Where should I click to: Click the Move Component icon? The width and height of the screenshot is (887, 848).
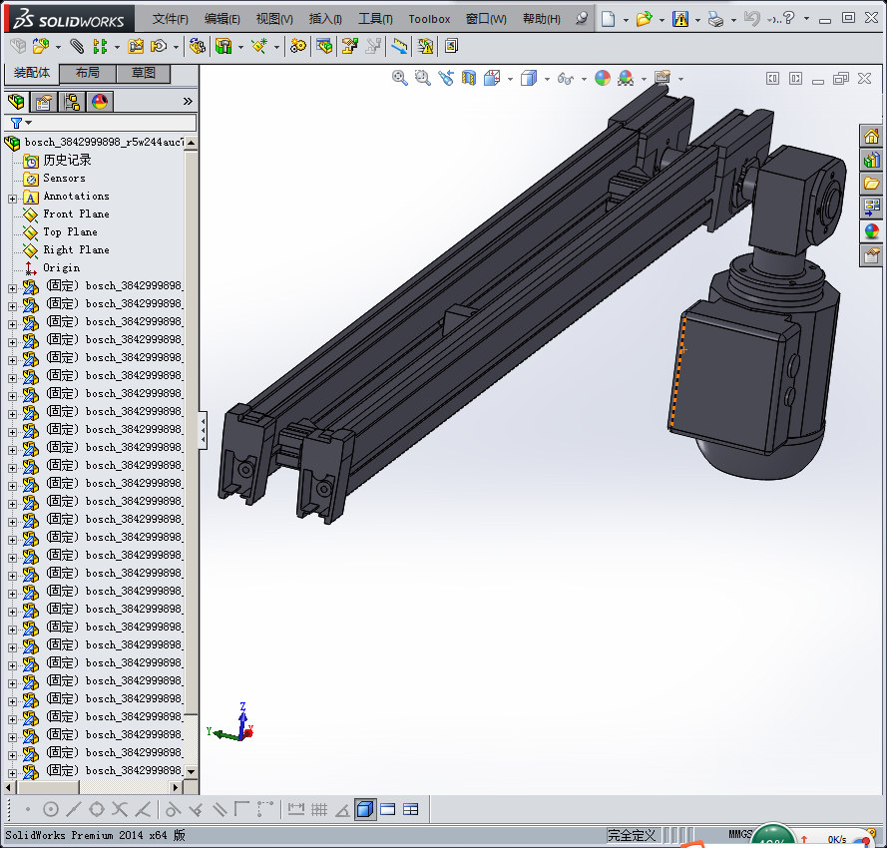click(159, 46)
